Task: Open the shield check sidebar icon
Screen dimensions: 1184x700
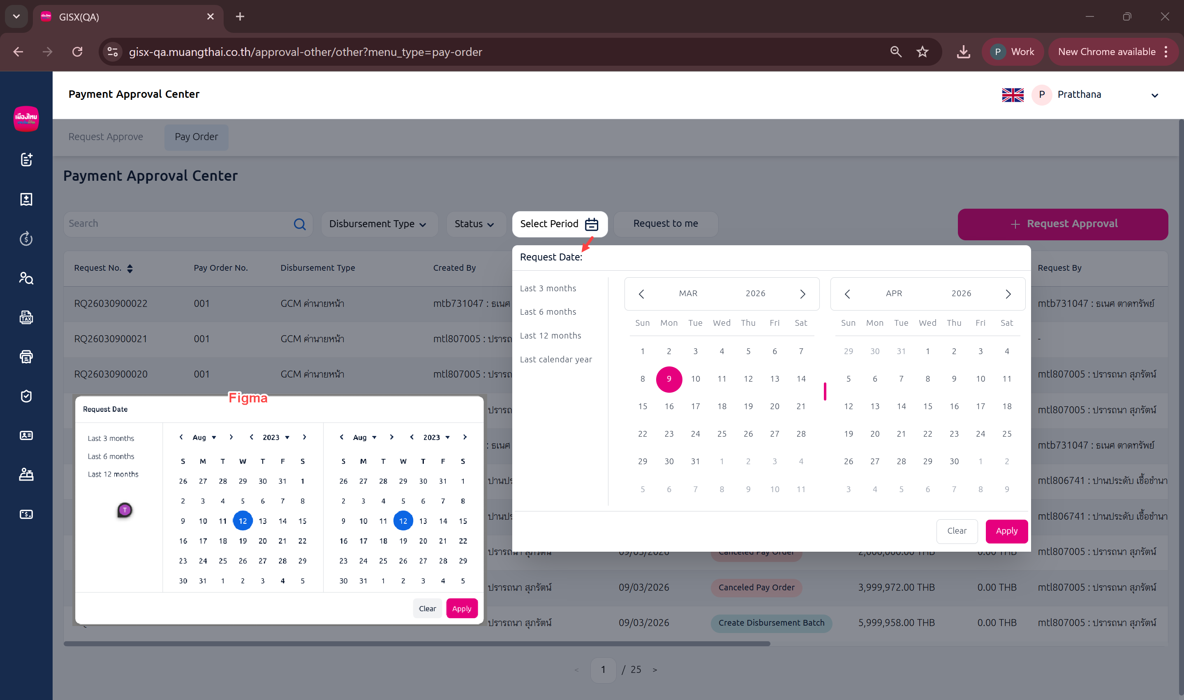Action: (26, 396)
